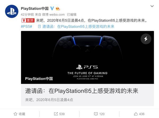Image resolution: width=159 pixels, height=118 pixels.
Task: Open the #PS5# hashtag topic
Action: 26,27
